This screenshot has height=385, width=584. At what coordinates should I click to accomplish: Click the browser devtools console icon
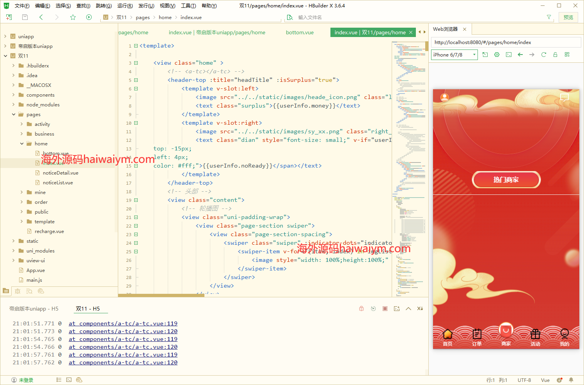click(508, 55)
